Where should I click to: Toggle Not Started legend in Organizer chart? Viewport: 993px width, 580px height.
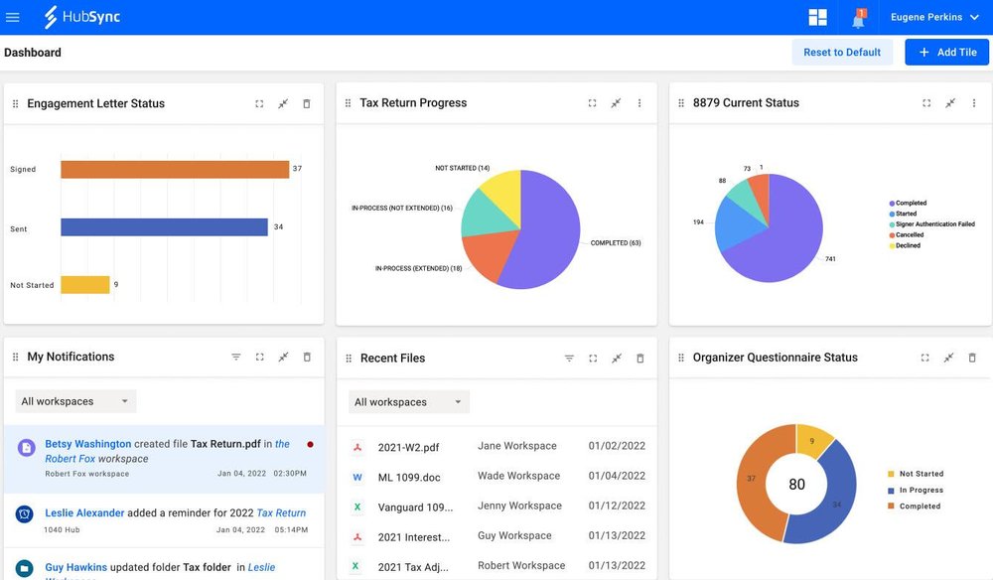coord(916,474)
